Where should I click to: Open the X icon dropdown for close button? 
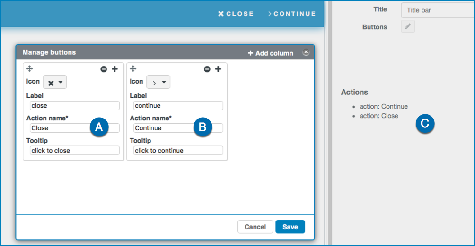(55, 82)
